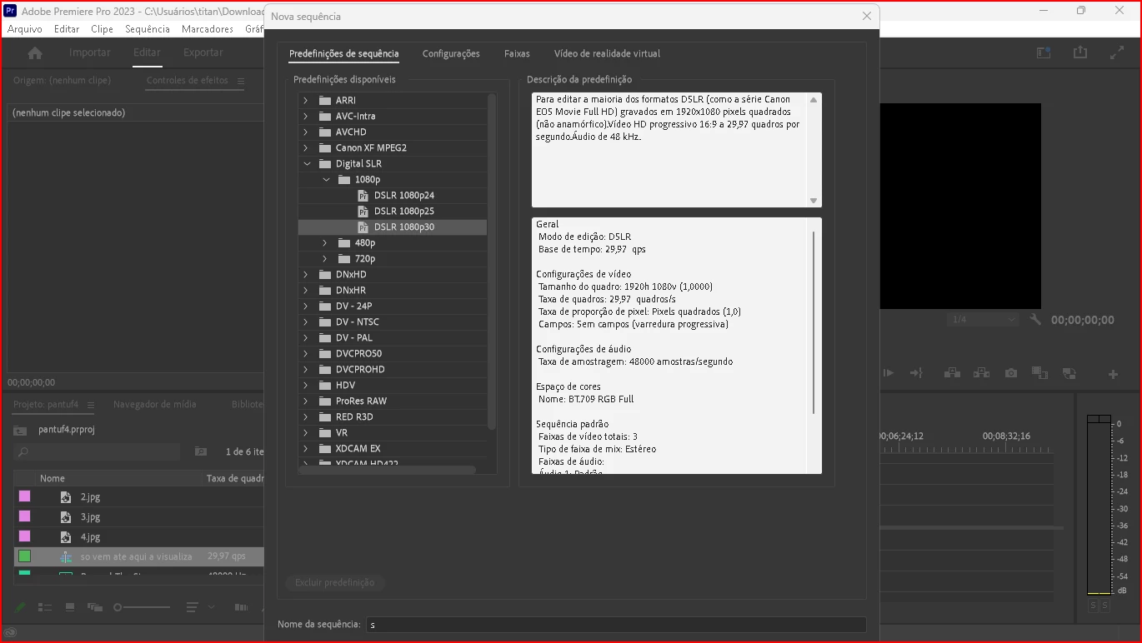Click the Step Forward one frame button
1142x643 pixels.
point(889,373)
